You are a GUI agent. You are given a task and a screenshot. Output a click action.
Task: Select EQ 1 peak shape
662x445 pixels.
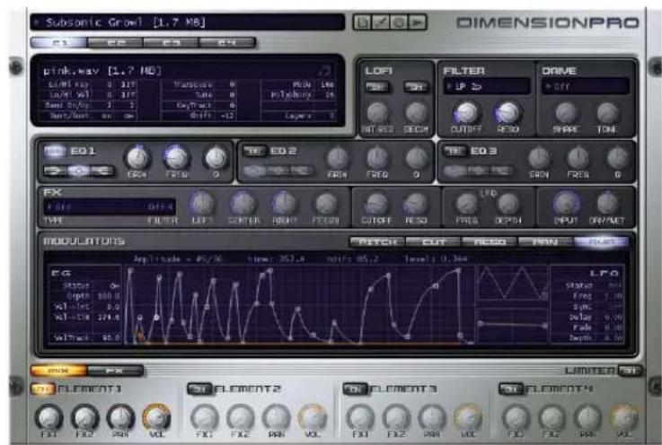tap(78, 170)
